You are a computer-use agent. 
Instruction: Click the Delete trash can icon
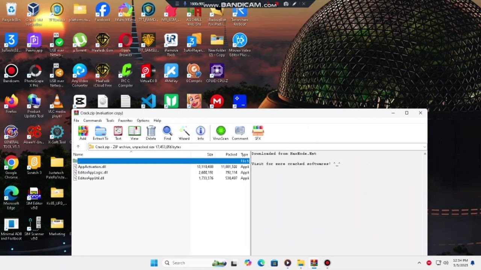click(151, 133)
